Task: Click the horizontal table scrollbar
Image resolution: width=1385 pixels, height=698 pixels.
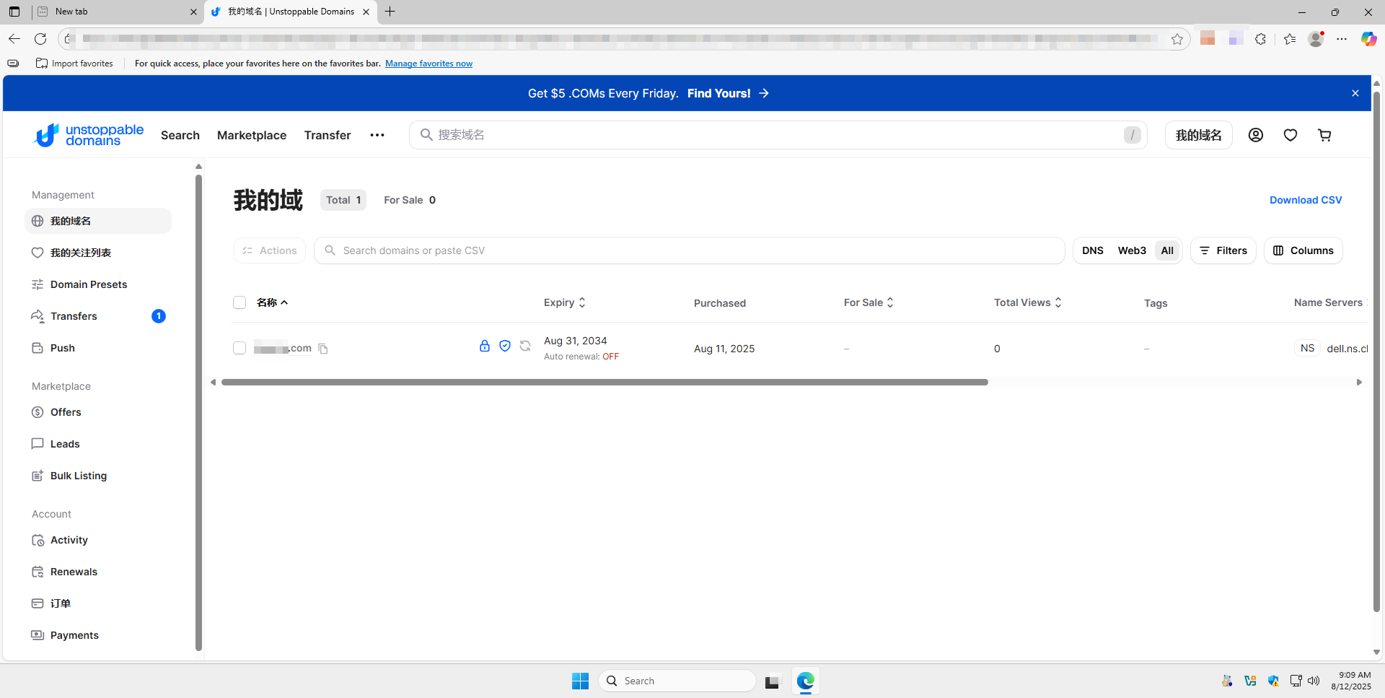Action: (x=604, y=383)
